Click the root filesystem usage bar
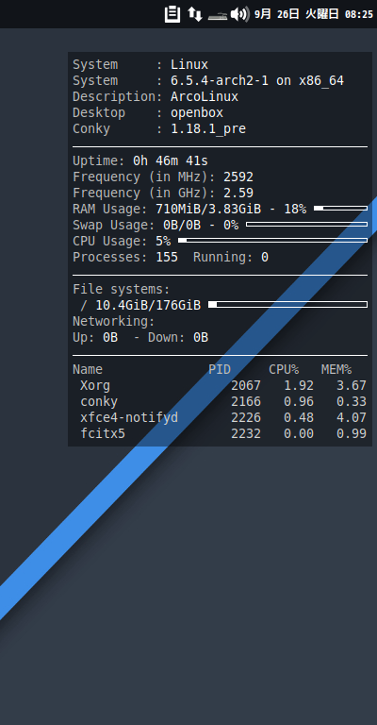Image resolution: width=377 pixels, height=725 pixels. coord(288,305)
